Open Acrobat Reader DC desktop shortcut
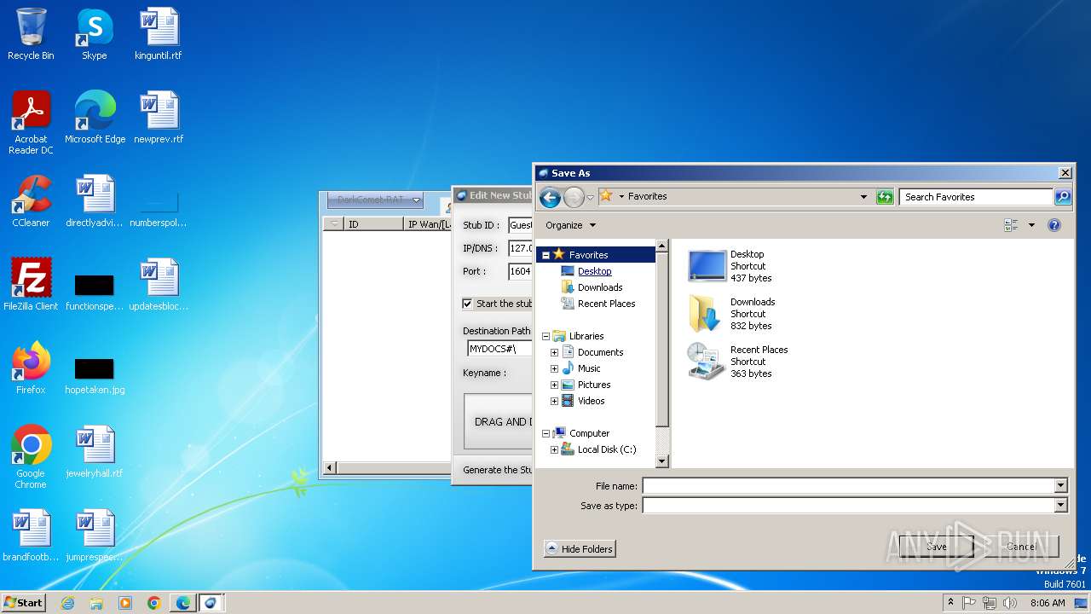1091x614 pixels. [31, 123]
